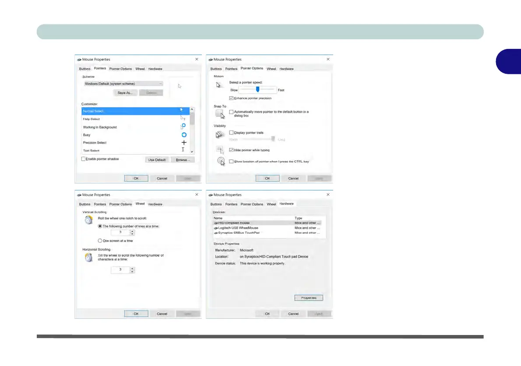Decrease vertical scroll lines with down arrow

coord(132,235)
